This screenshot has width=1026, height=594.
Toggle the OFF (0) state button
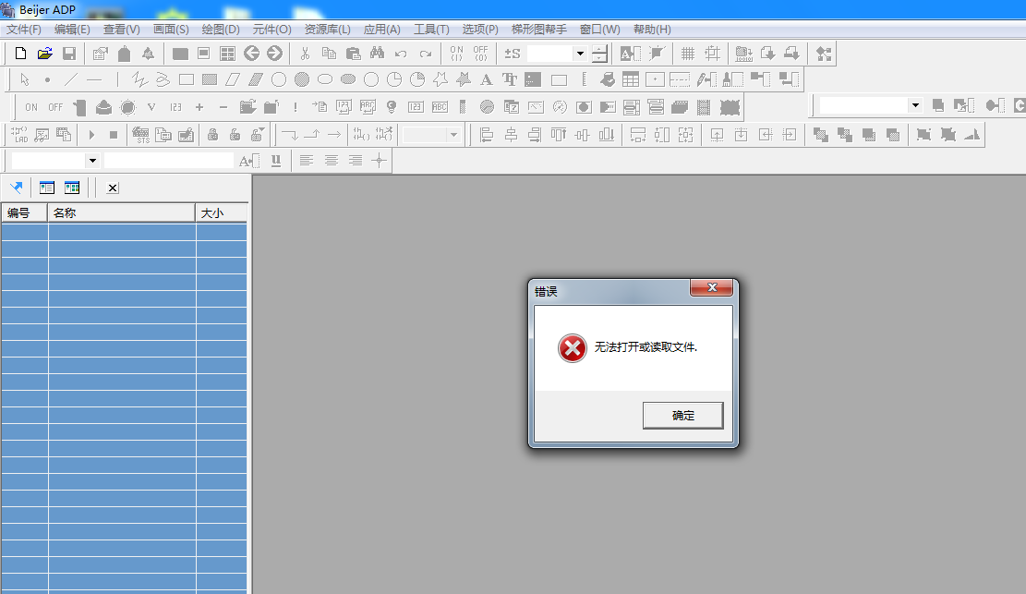[480, 54]
